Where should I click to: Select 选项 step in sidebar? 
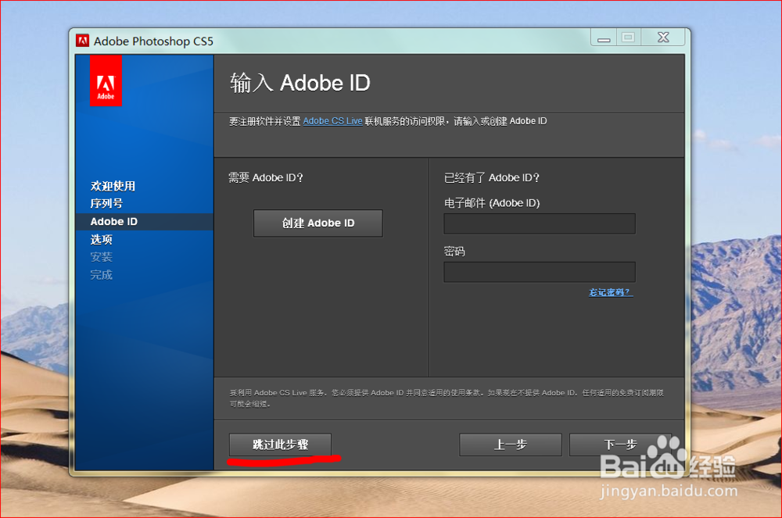(101, 240)
